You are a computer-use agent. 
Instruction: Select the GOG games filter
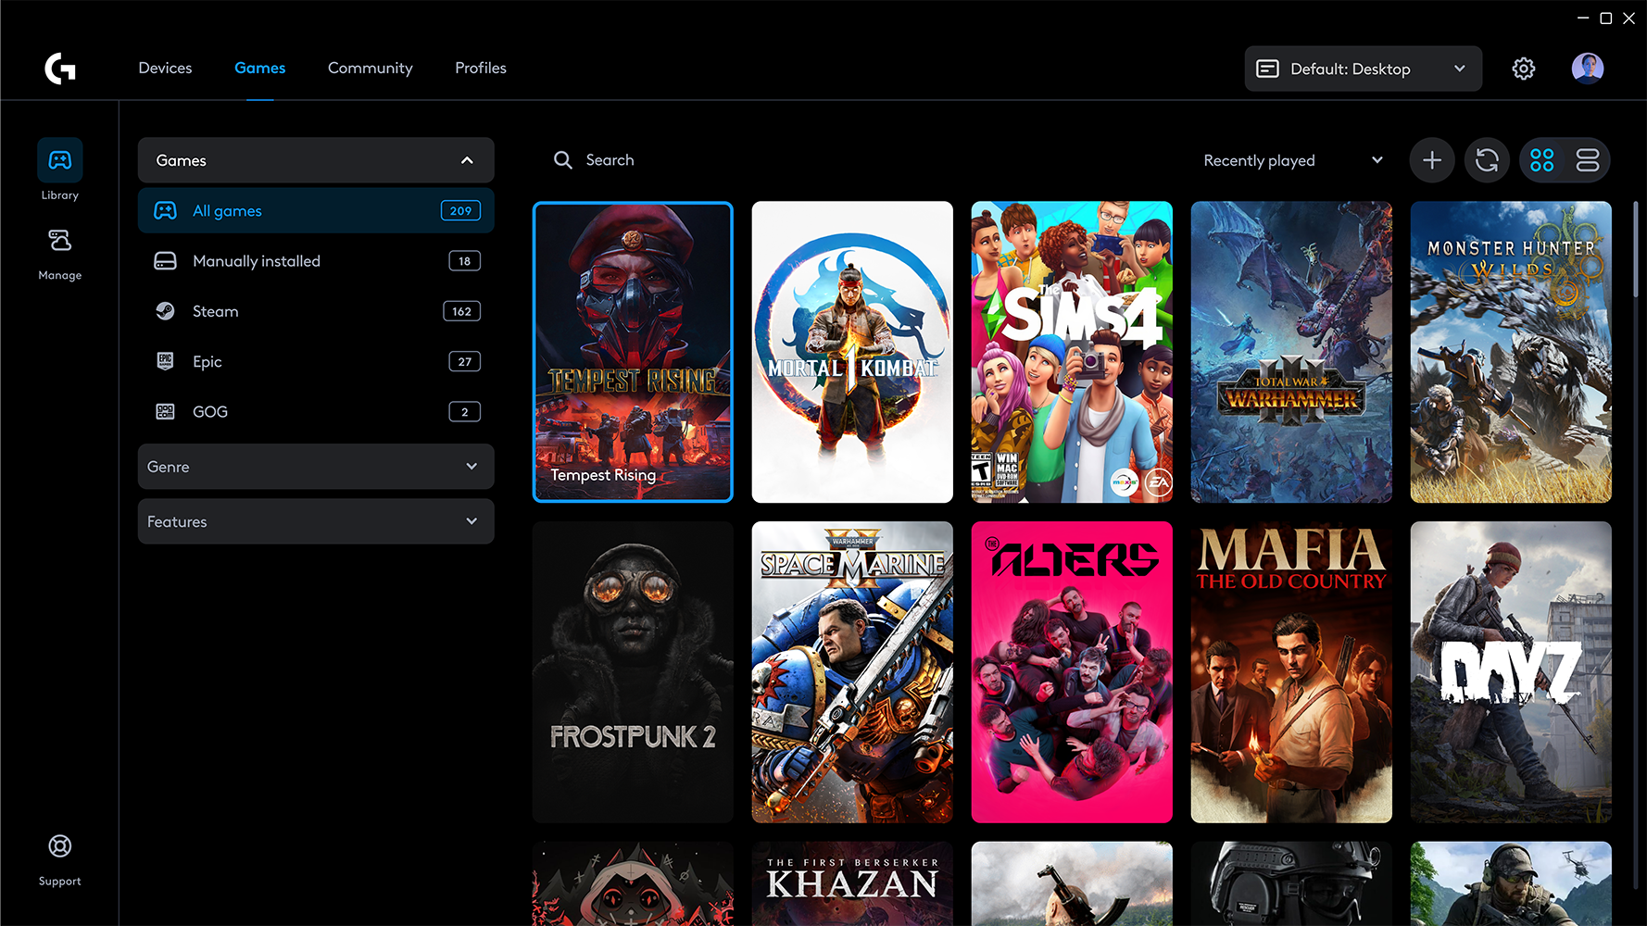point(208,411)
